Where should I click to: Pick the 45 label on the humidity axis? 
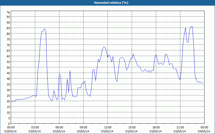(x=8, y=73)
